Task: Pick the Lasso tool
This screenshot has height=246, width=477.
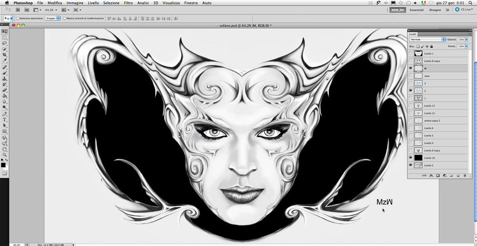Action: pyautogui.click(x=5, y=43)
